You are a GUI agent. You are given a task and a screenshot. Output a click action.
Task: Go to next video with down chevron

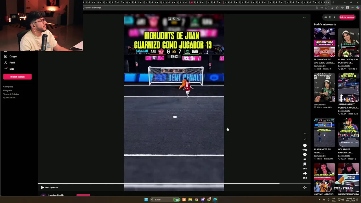pyautogui.click(x=305, y=139)
